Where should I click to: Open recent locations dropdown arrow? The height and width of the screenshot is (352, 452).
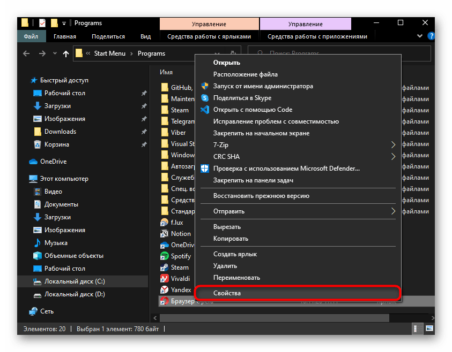55,53
